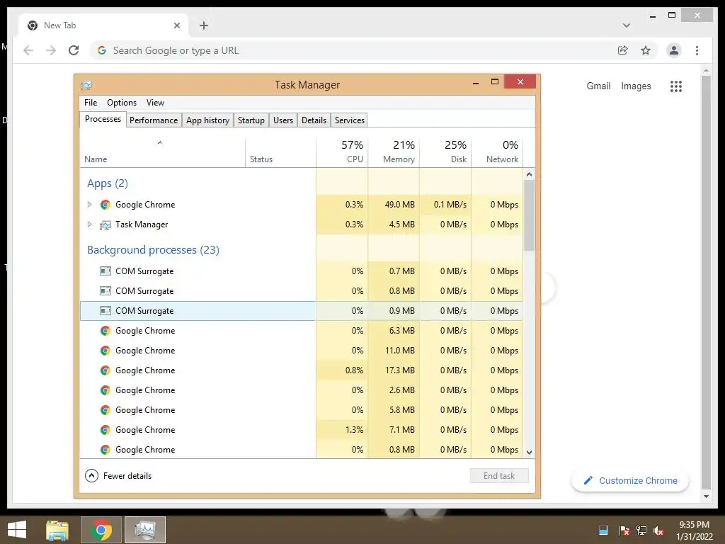The image size is (725, 544).
Task: Sort by Status column header
Action: coord(280,152)
